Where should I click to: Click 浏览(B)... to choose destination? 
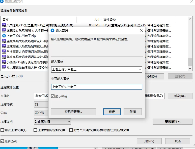(x=180, y=96)
